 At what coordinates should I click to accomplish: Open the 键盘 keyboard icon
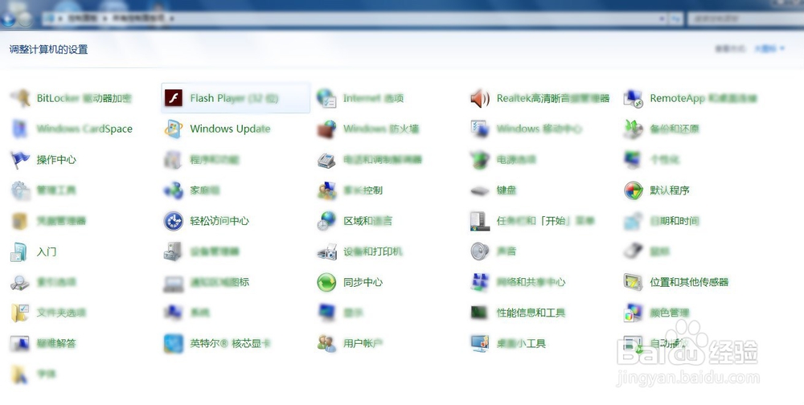point(480,190)
